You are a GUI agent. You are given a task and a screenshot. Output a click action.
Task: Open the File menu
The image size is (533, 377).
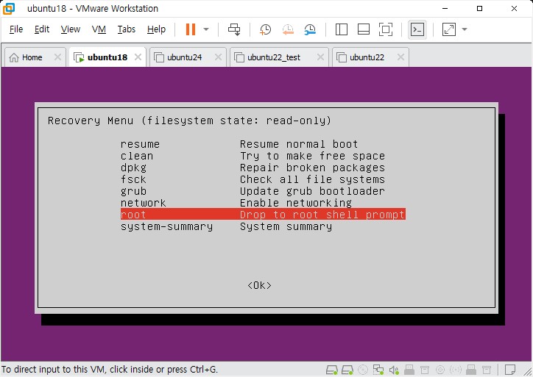[16, 29]
